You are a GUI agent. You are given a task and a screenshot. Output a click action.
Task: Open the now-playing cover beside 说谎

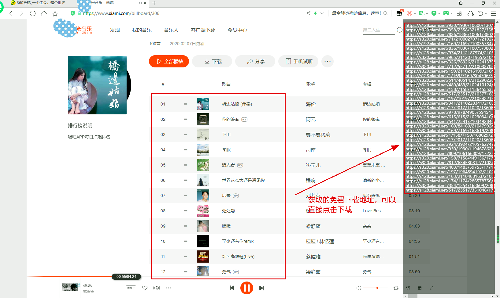[70, 287]
